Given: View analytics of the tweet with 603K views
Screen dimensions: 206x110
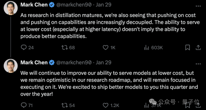Looking at the screenshot, I should tap(147, 48).
